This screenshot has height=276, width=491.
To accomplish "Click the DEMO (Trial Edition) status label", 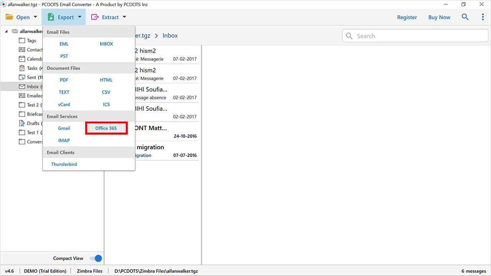I will pyautogui.click(x=45, y=271).
